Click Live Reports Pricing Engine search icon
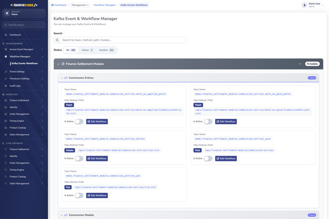 point(5,170)
